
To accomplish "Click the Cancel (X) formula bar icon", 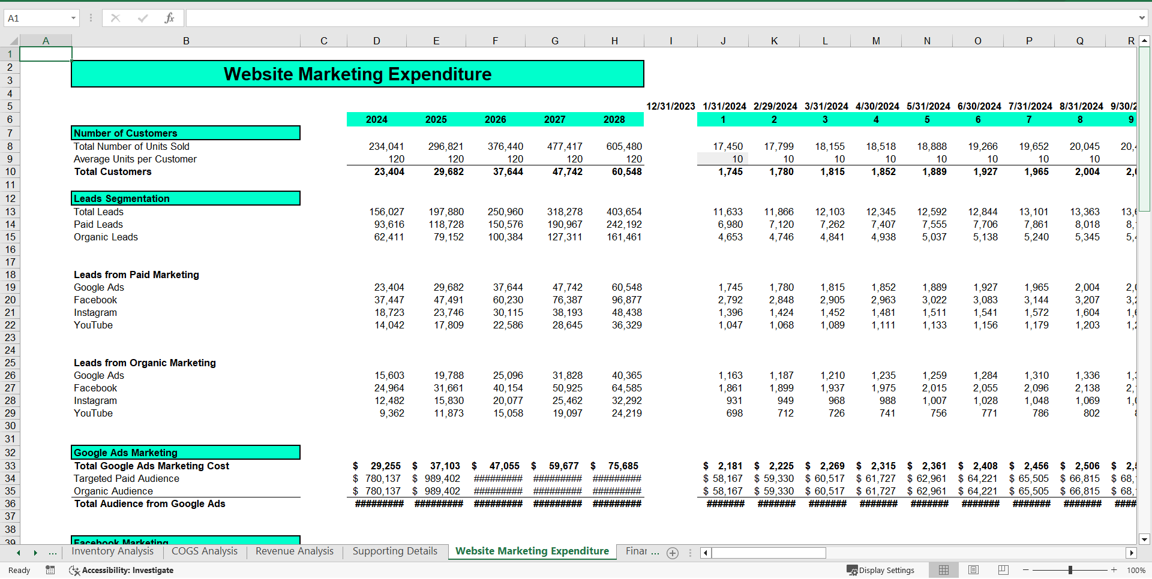I will 115,18.
